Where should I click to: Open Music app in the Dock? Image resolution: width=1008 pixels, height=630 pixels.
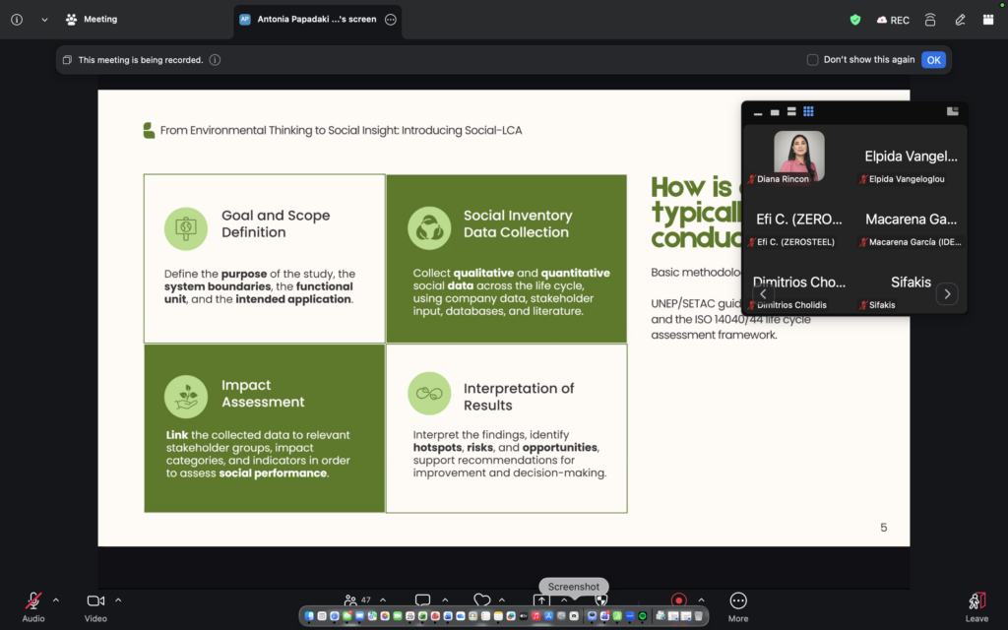coord(536,616)
